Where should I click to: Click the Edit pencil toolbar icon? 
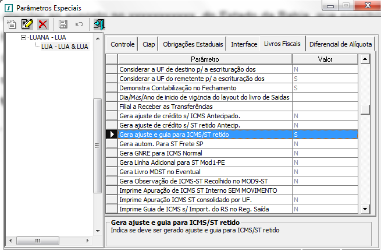click(x=27, y=24)
